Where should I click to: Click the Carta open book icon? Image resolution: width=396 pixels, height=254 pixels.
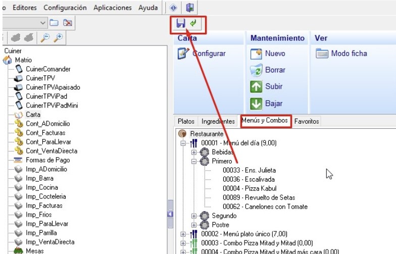[18, 115]
